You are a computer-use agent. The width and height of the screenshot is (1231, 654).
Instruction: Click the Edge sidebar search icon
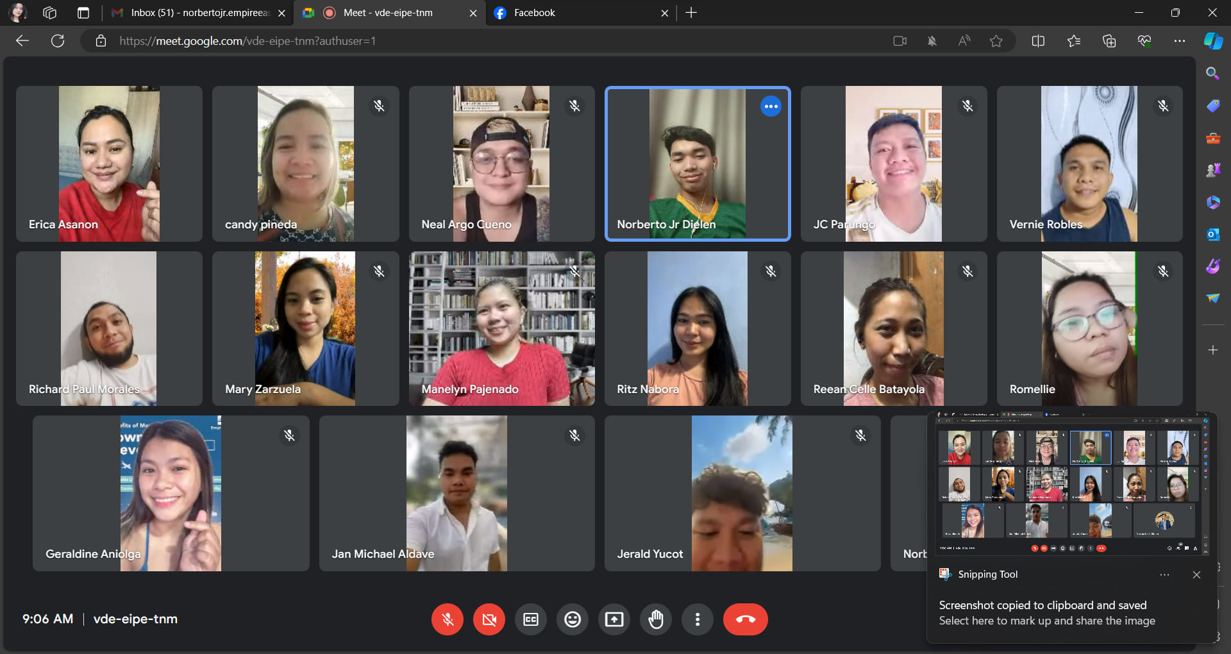click(1212, 73)
